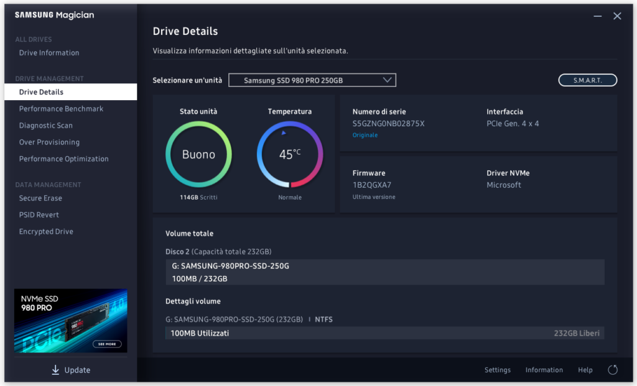Click the Visualizza informazioni dettagliate description
The height and width of the screenshot is (386, 637).
[250, 51]
